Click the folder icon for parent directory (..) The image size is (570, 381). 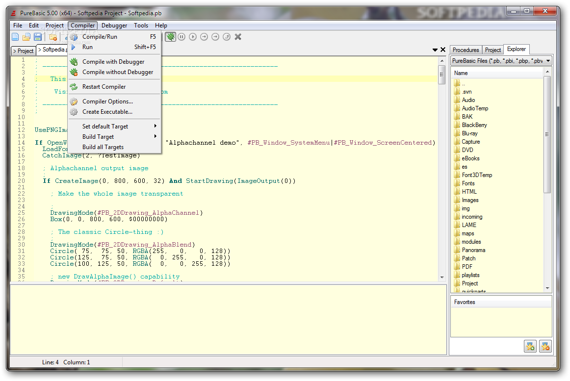[457, 83]
